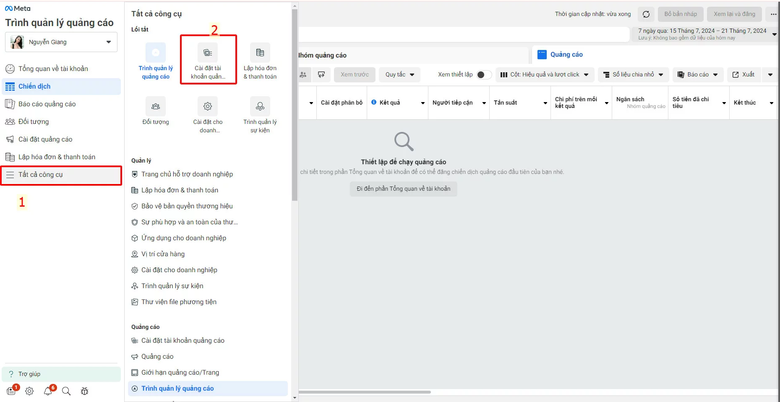Open the 'Quy tắc' dropdown
This screenshot has height=402, width=780.
pos(399,75)
